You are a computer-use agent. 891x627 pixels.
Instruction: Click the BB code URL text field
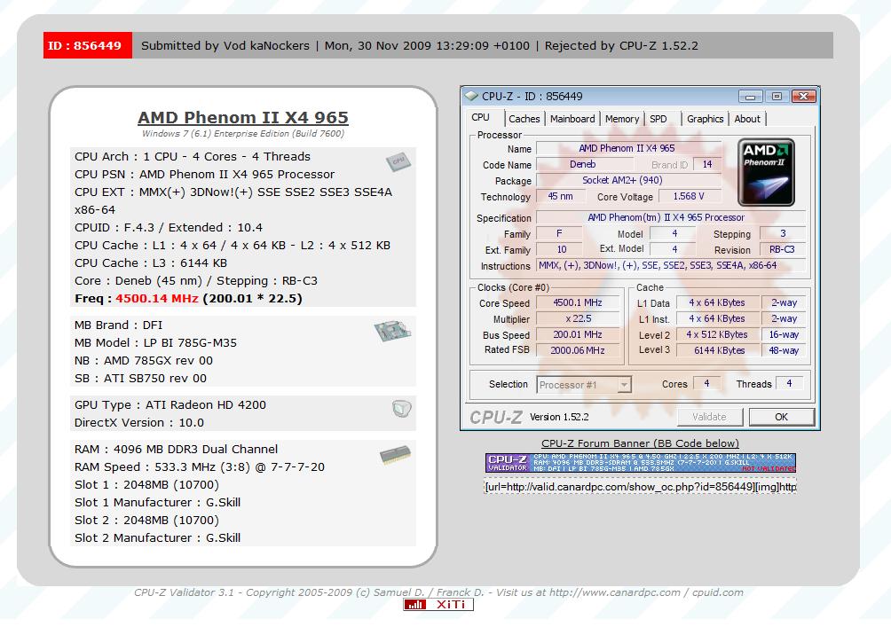click(640, 487)
